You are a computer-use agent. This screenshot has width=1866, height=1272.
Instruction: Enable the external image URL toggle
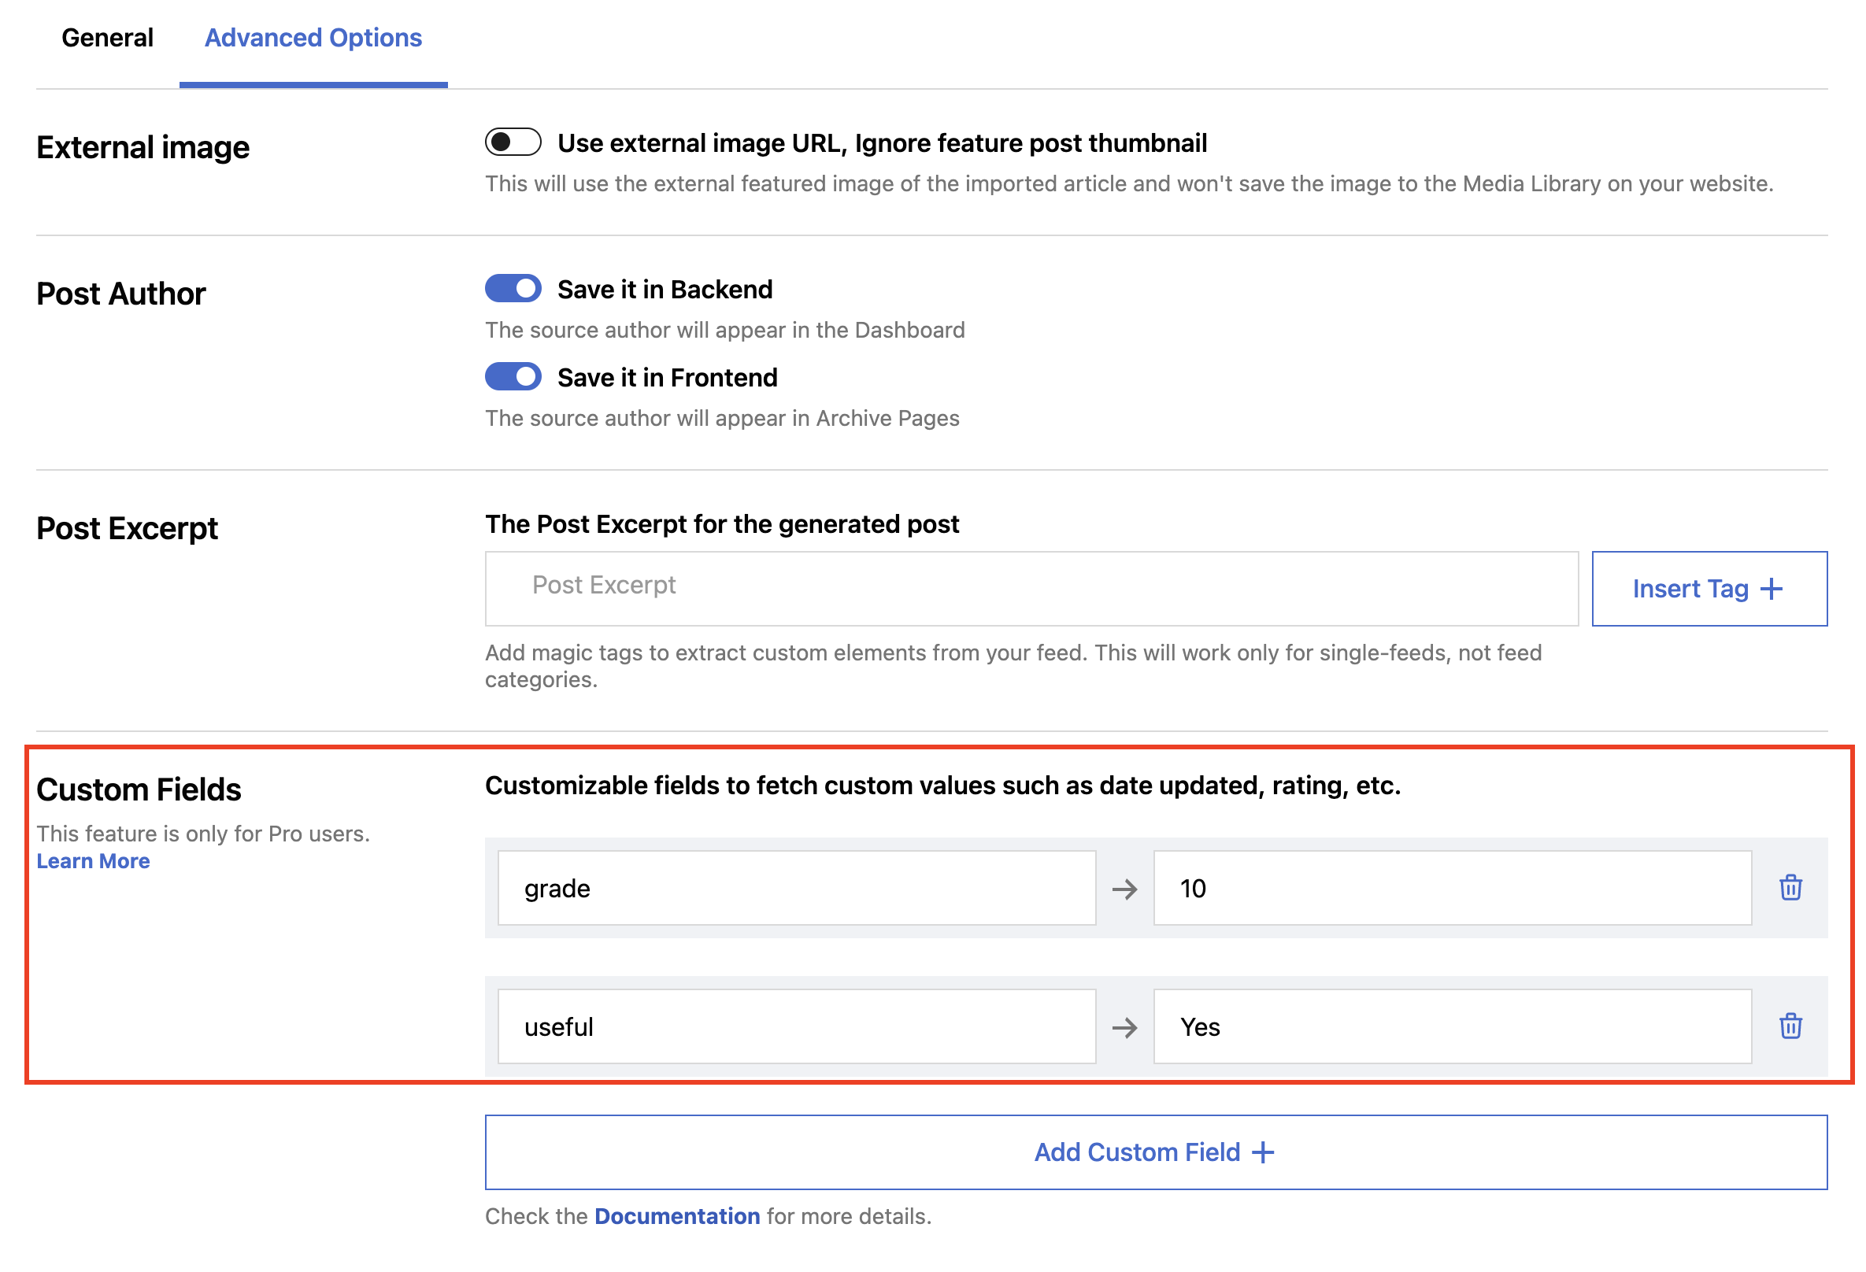coord(513,142)
